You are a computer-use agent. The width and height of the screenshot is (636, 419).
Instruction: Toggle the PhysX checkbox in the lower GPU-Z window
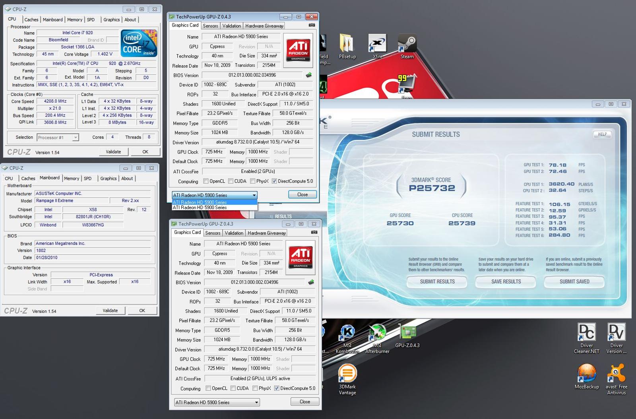(x=255, y=388)
